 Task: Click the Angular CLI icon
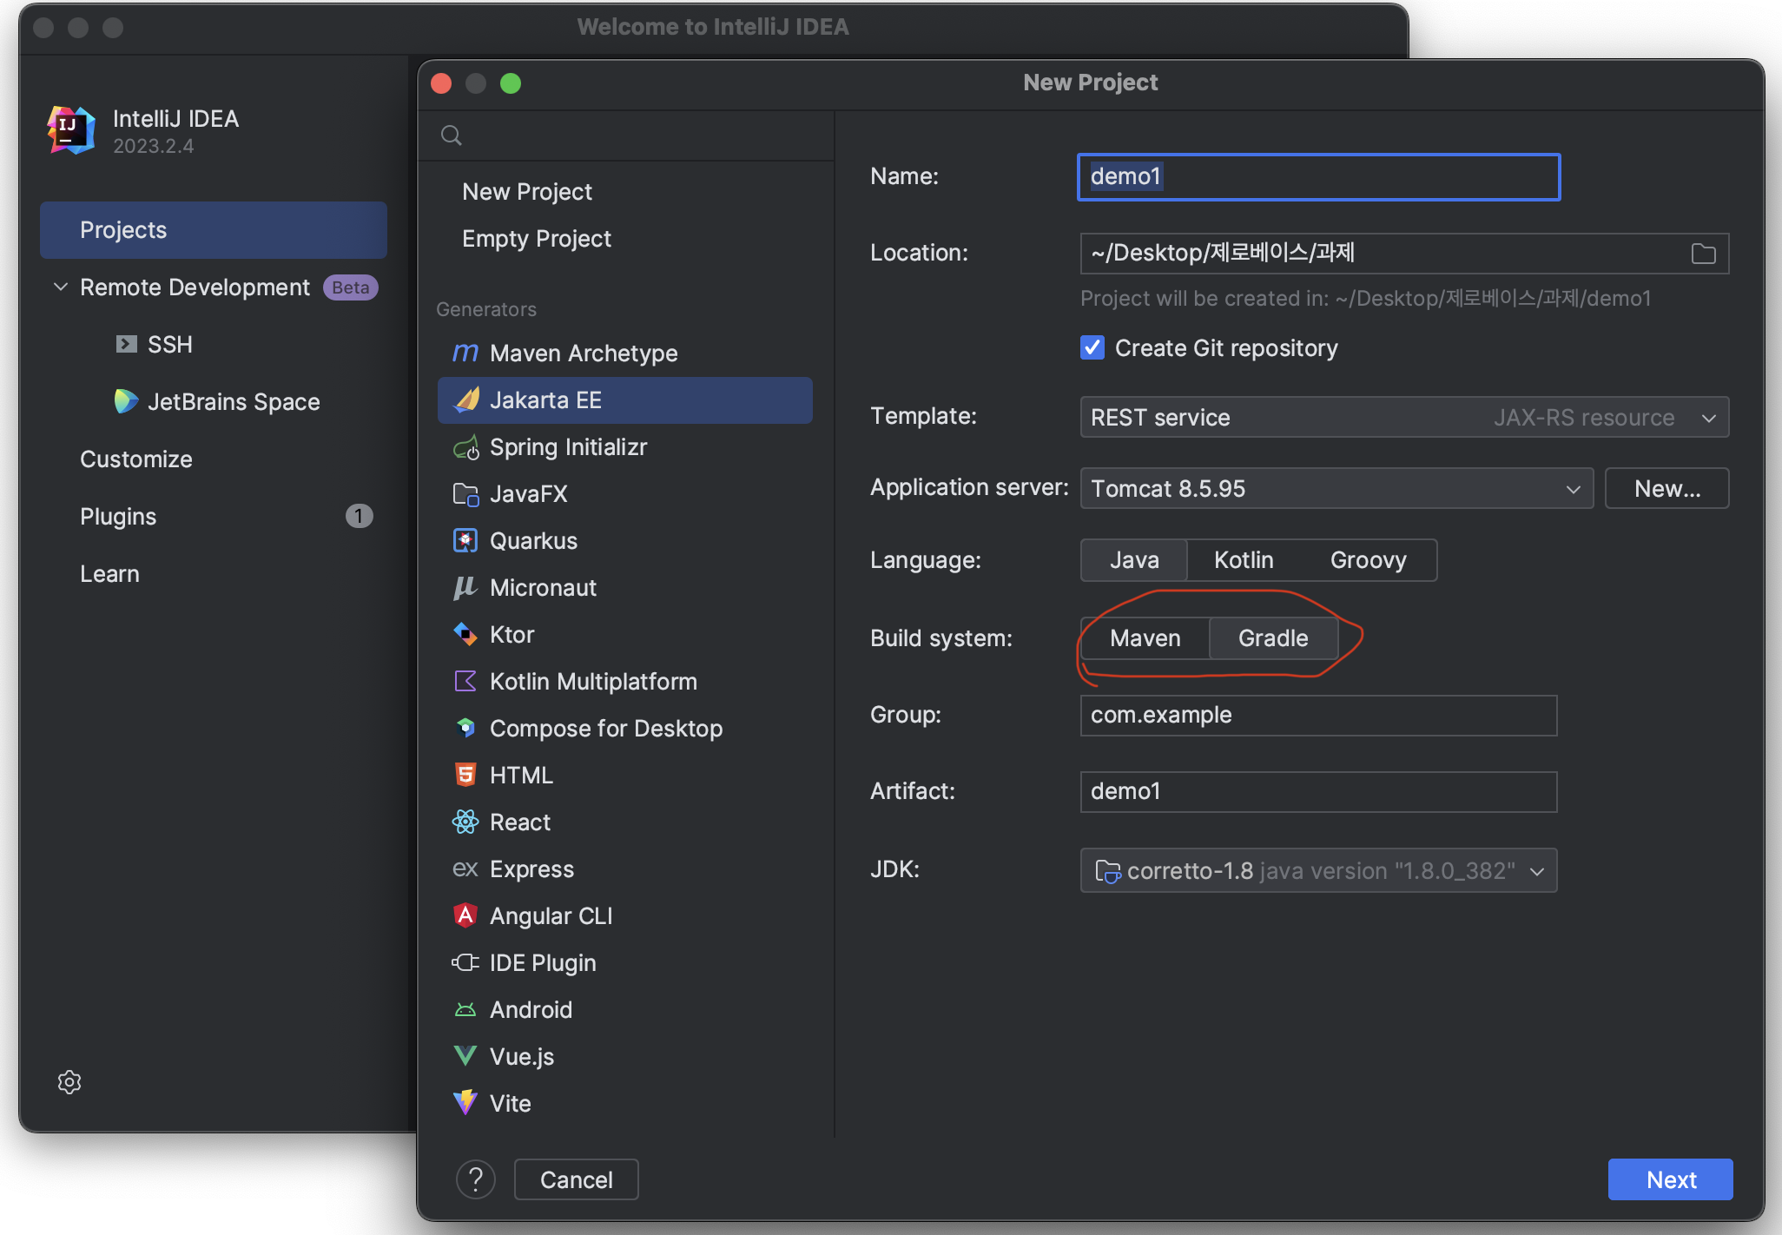(465, 915)
